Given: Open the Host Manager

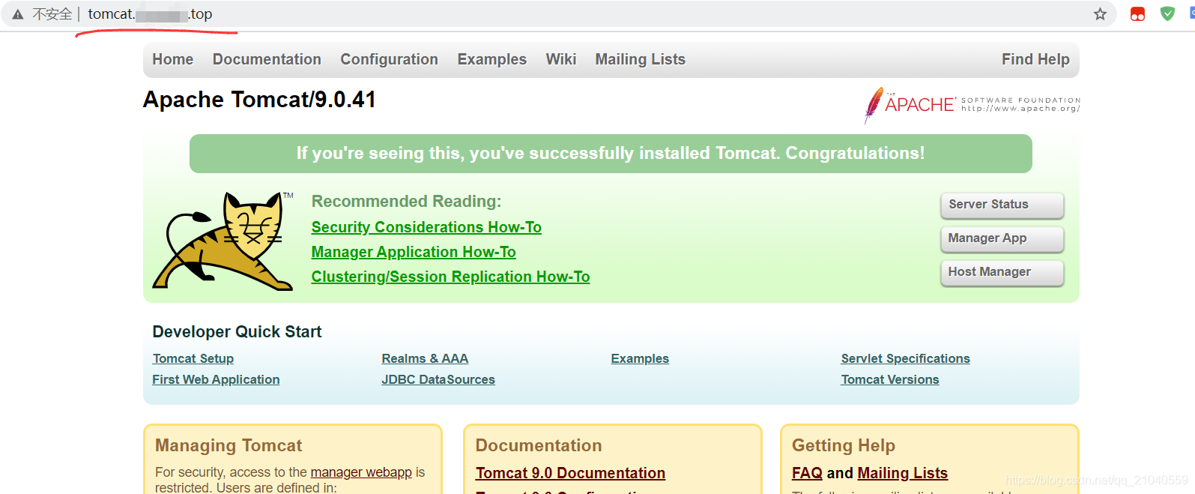Looking at the screenshot, I should [x=1002, y=273].
